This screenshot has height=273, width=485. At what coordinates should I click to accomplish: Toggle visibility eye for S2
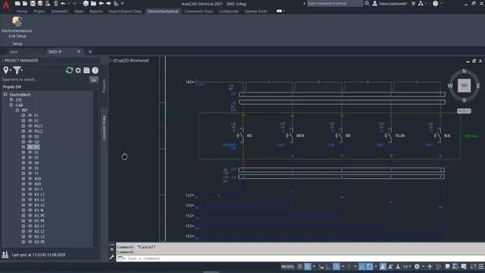point(30,152)
